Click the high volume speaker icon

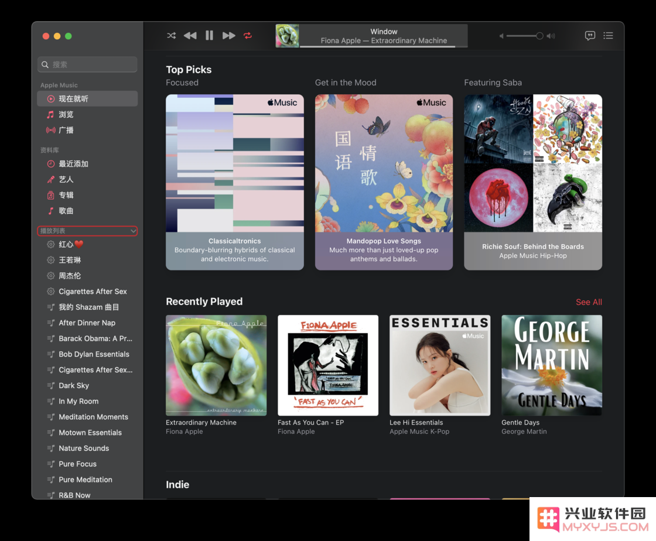(551, 36)
